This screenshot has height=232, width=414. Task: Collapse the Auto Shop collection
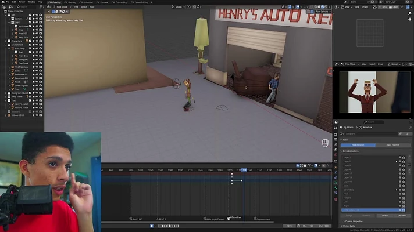pos(9,48)
